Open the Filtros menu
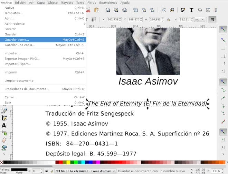The width and height of the screenshot is (228, 174). (x=92, y=3)
